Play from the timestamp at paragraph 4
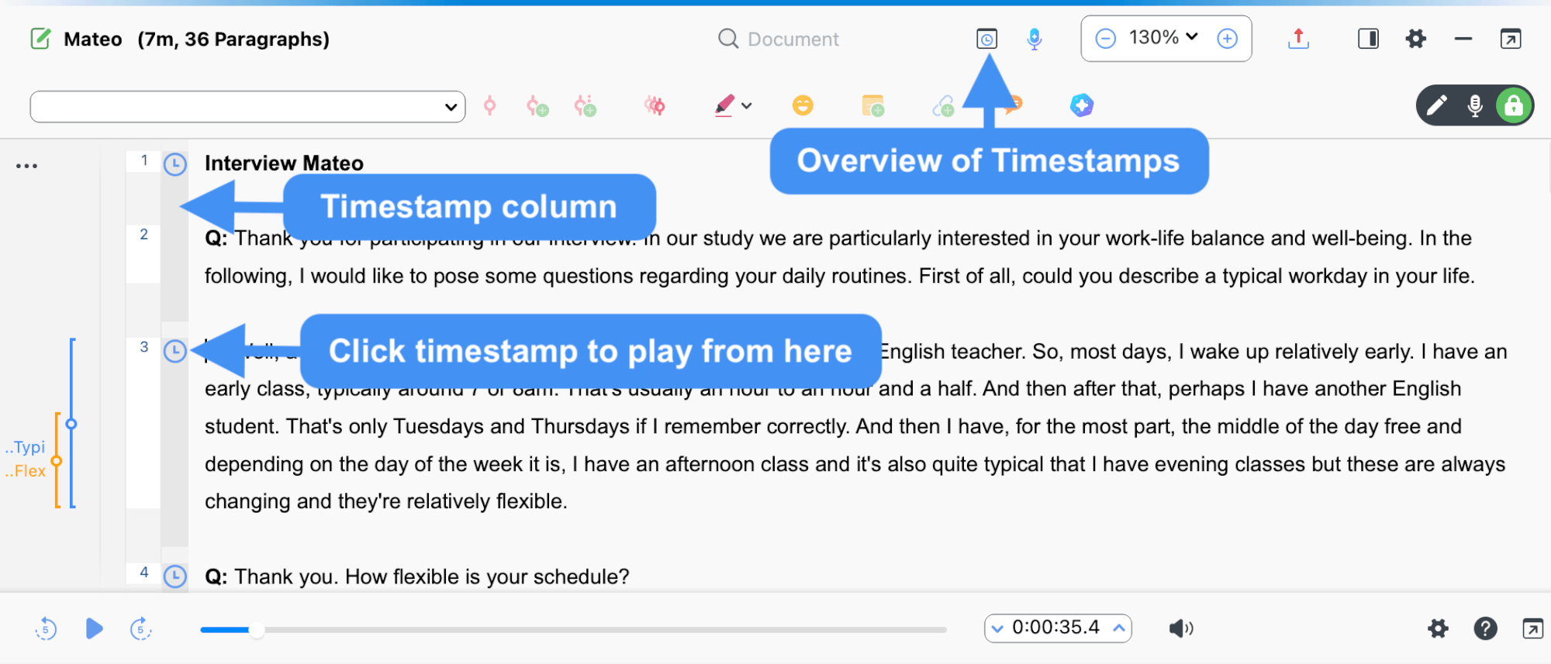 [x=175, y=576]
